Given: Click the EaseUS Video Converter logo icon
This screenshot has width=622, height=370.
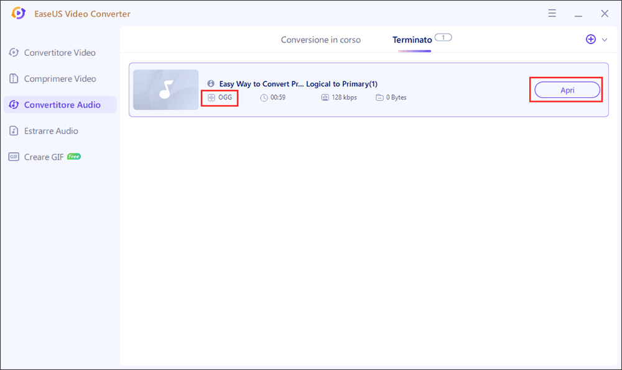Looking at the screenshot, I should coord(18,13).
